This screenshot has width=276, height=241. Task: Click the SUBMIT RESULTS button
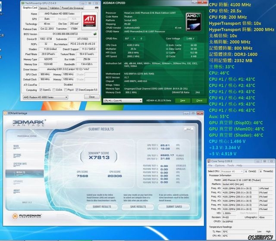click(102, 207)
